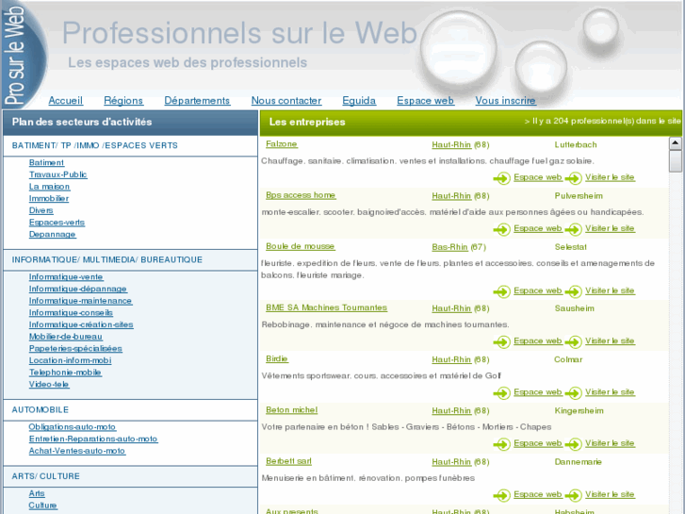Open the Papeteries-spécialisées category
685x514 pixels.
75,349
